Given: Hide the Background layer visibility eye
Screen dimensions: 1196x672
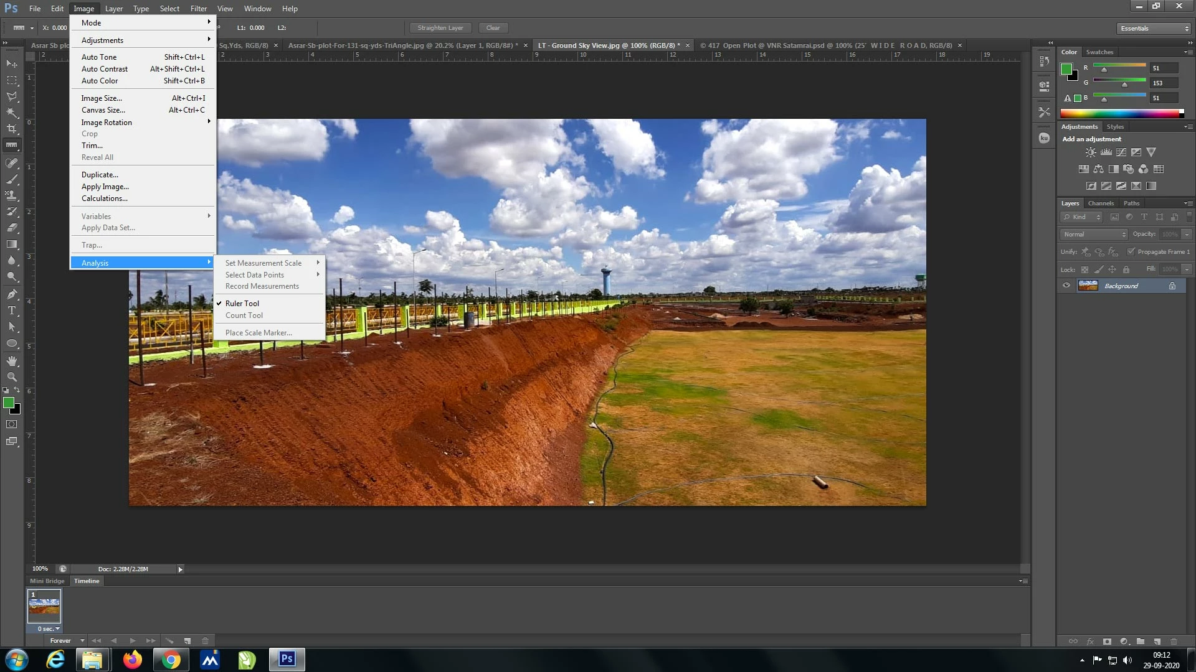Looking at the screenshot, I should 1066,286.
